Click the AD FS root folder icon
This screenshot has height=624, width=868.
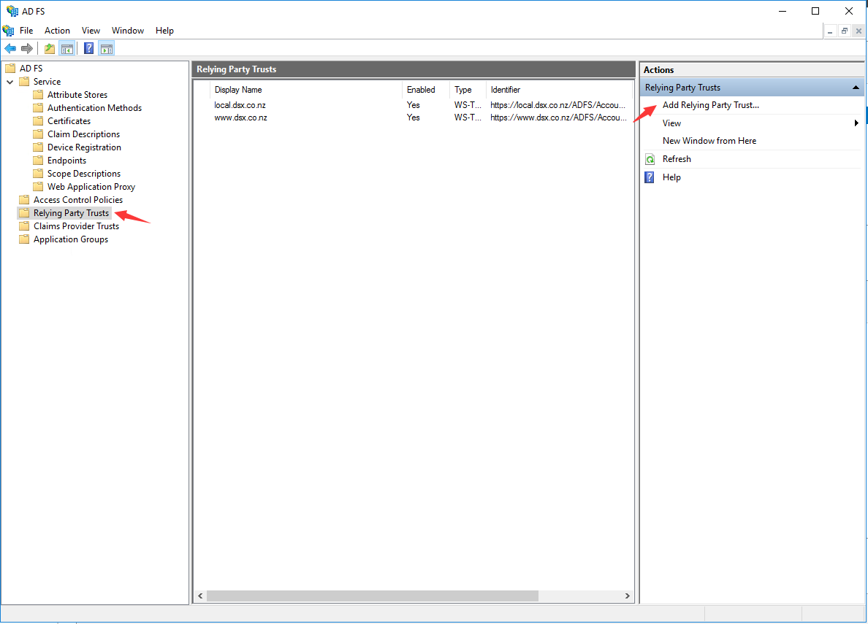(x=10, y=68)
